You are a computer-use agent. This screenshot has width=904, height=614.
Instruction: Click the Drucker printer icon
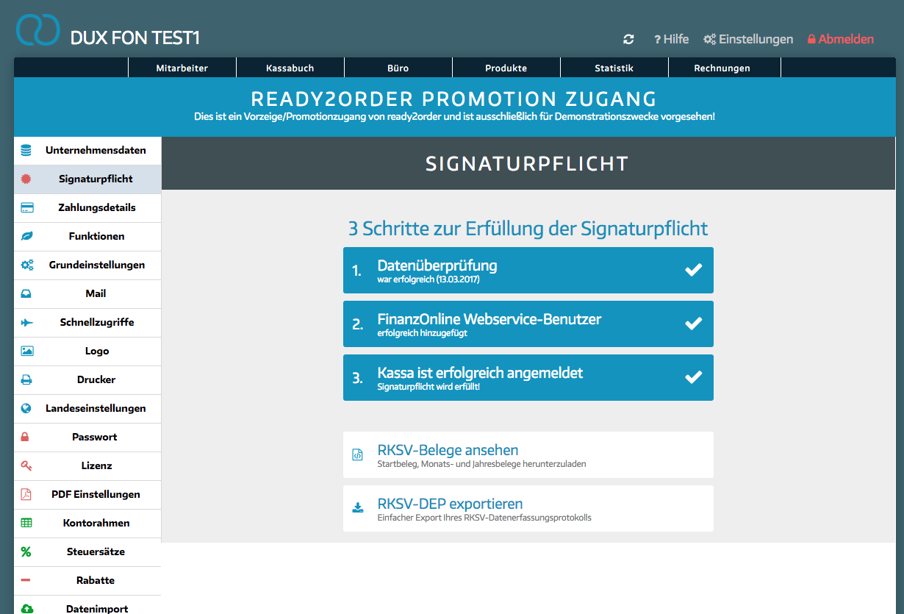(26, 379)
